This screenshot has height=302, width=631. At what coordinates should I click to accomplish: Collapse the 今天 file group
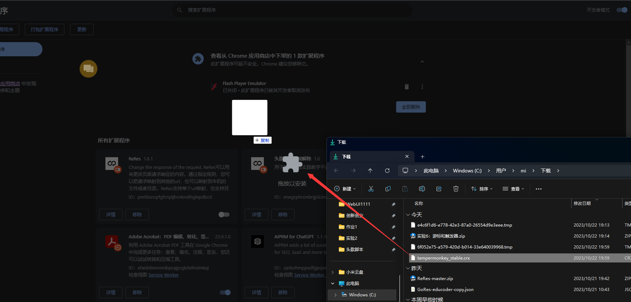(x=409, y=215)
